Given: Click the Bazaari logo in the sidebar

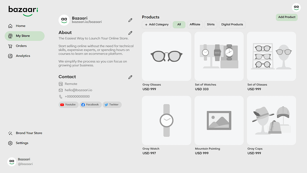Looking at the screenshot, I should click(x=23, y=11).
